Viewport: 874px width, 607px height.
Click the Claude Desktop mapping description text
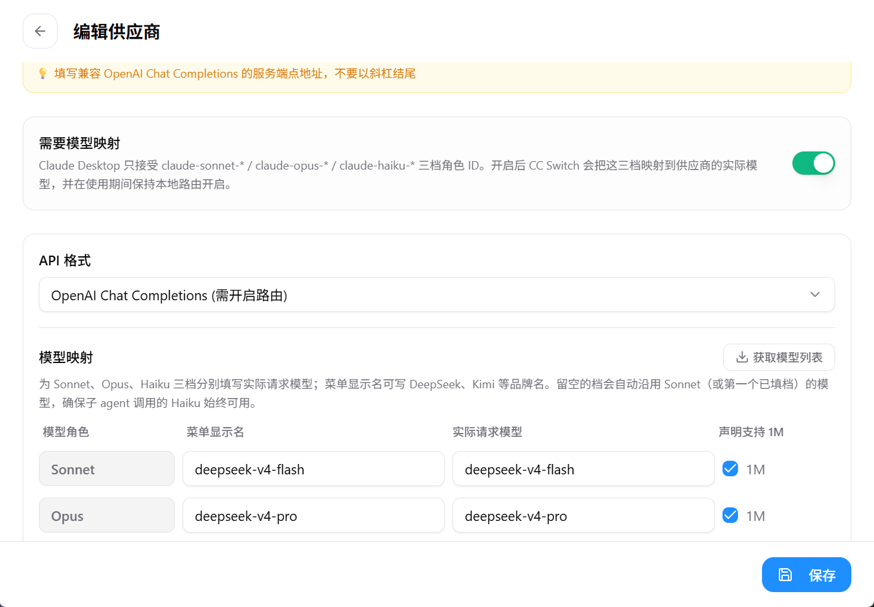[x=398, y=175]
